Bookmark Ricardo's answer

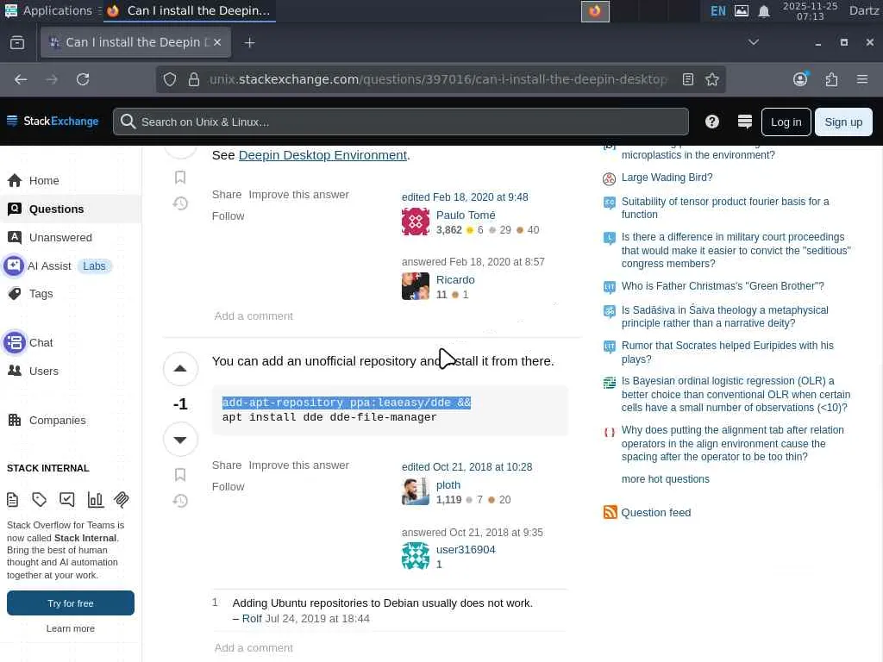click(x=180, y=178)
